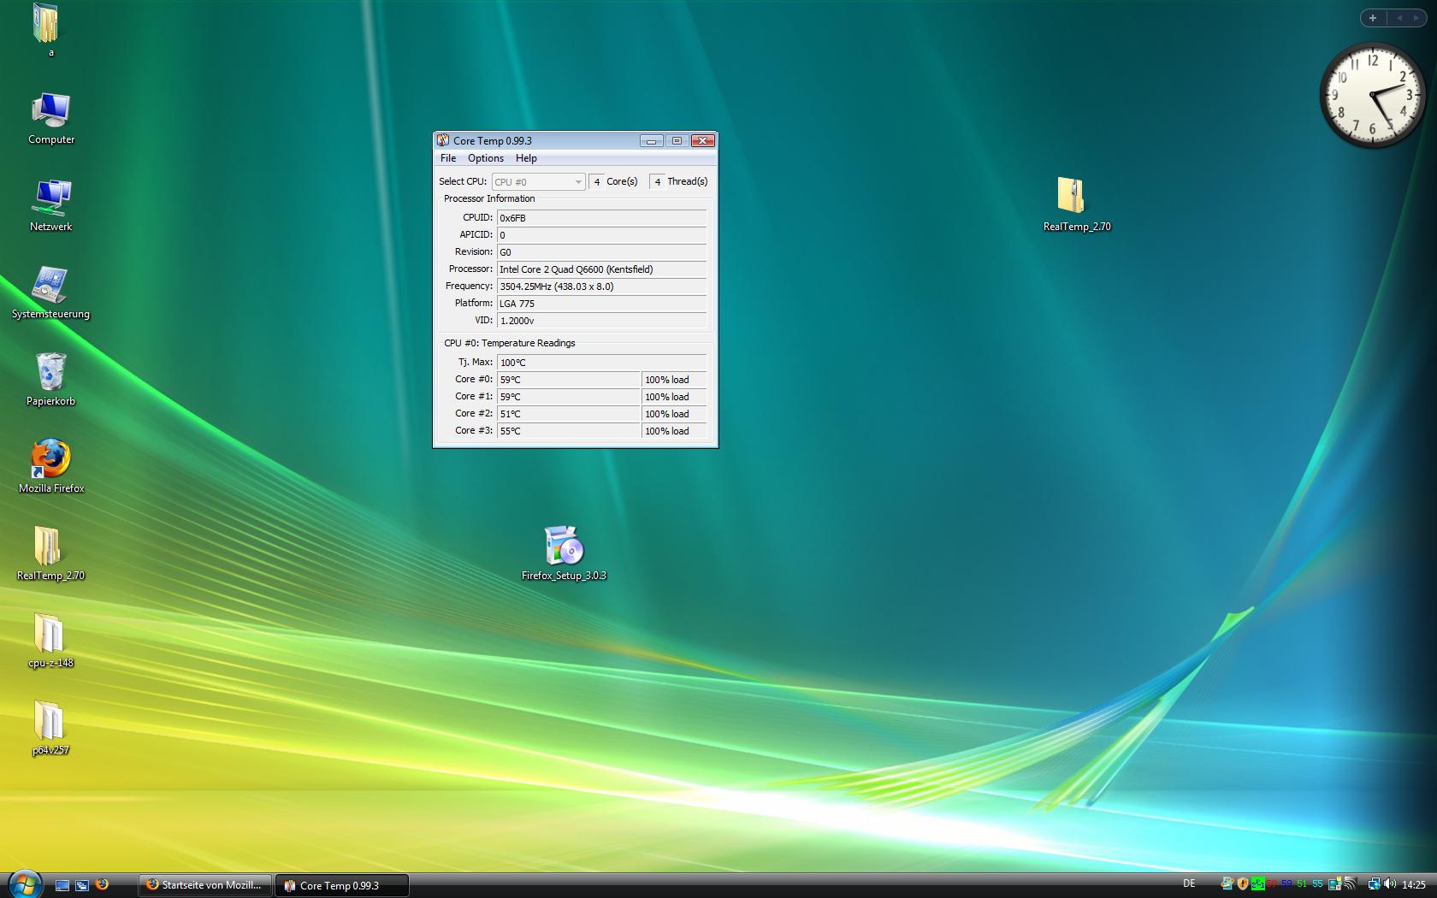Open the File menu in Core Temp
Viewport: 1437px width, 898px height.
click(x=448, y=158)
